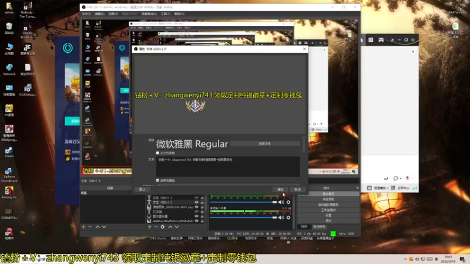
Task: Click the 选择字体 button
Action: 264,144
